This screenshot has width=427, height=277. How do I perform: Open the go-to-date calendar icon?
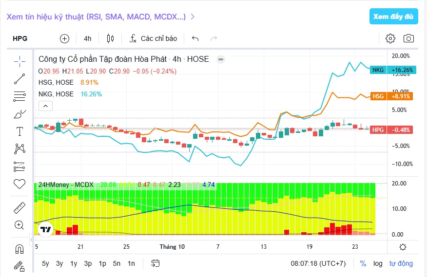click(x=155, y=263)
